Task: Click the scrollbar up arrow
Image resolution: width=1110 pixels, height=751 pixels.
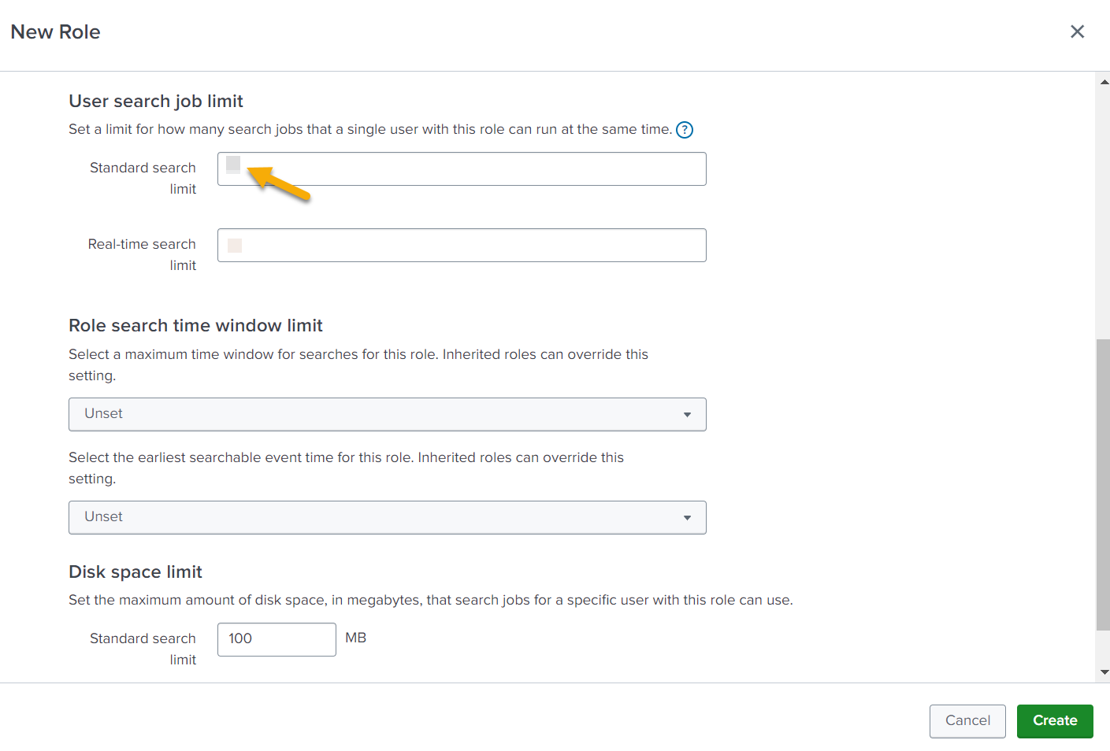Action: click(x=1104, y=82)
